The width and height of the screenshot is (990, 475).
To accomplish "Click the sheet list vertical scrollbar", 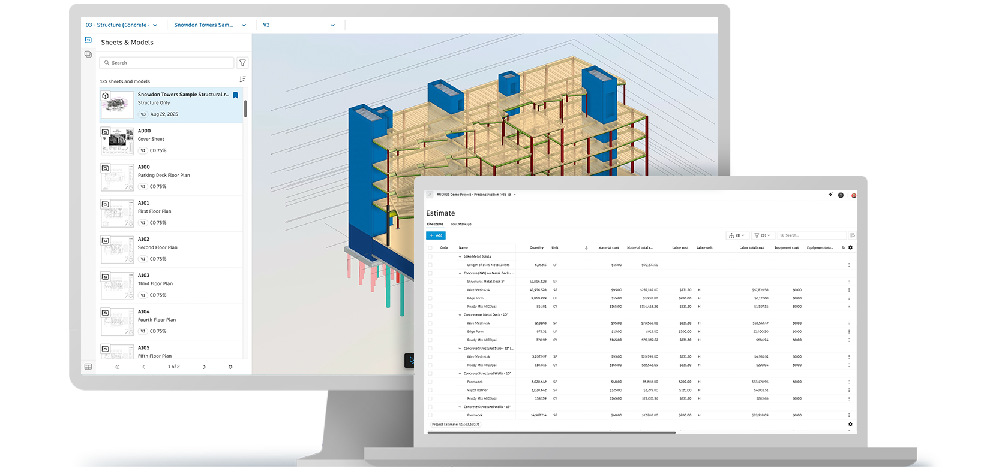I will (x=245, y=109).
